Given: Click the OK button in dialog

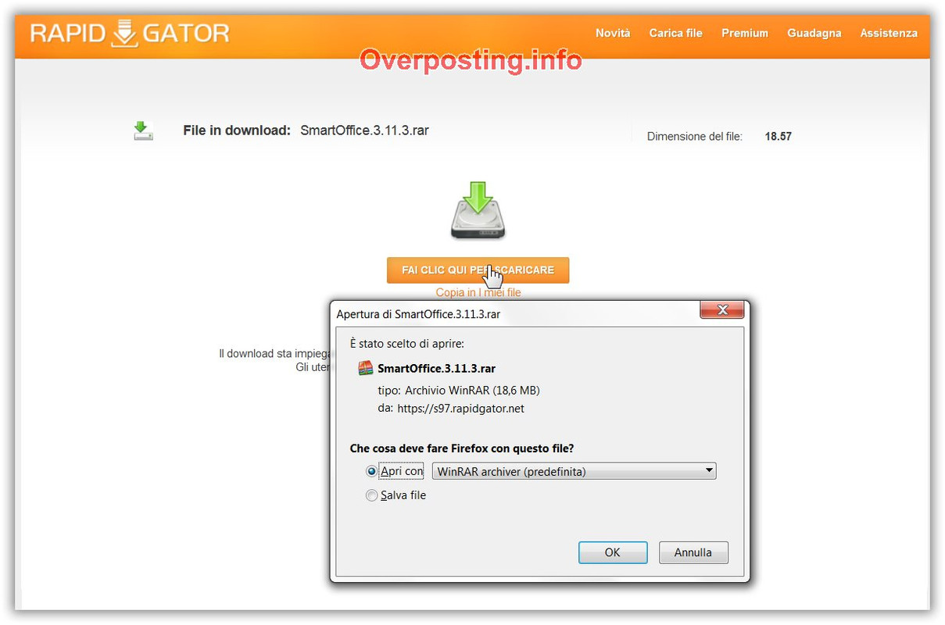Looking at the screenshot, I should coord(613,552).
